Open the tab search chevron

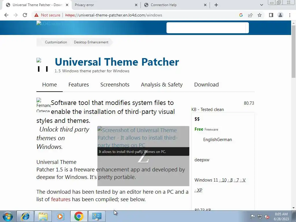click(261, 5)
